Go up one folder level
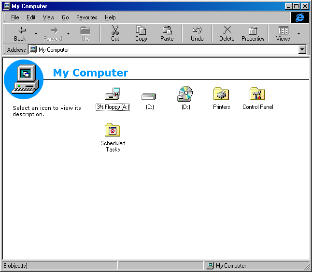The image size is (312, 272). pyautogui.click(x=85, y=33)
